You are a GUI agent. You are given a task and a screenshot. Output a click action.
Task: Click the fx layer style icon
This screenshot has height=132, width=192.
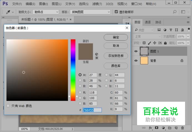(150, 128)
